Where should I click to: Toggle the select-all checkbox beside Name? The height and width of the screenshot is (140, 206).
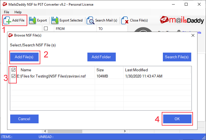[13, 70]
